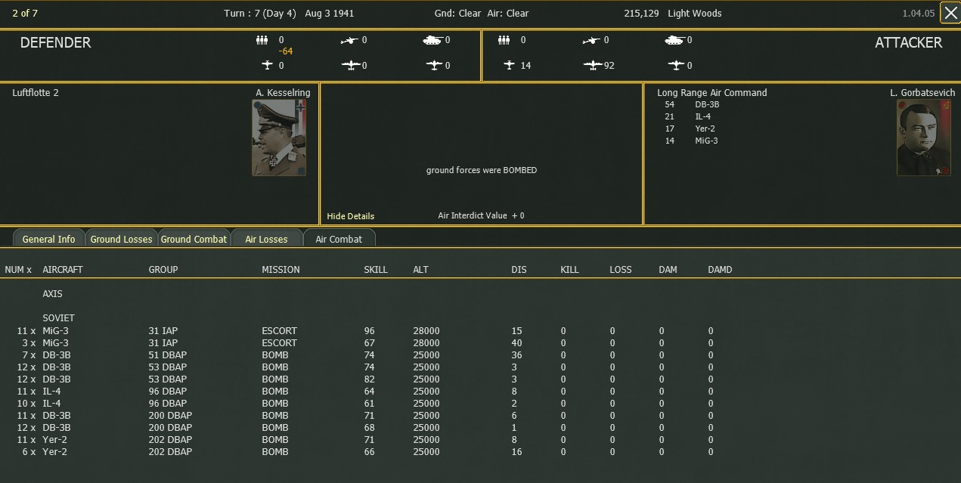Image resolution: width=961 pixels, height=483 pixels.
Task: Click the Defender twin-engine aircraft icon below the tank
Action: pos(433,66)
